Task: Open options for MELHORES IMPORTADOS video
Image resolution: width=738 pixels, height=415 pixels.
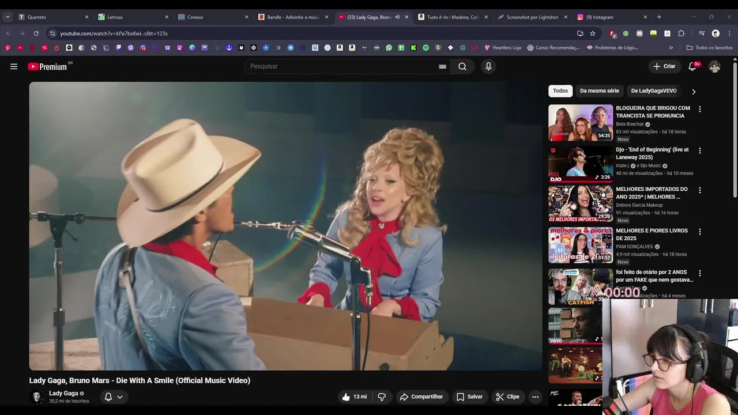Action: click(x=700, y=190)
